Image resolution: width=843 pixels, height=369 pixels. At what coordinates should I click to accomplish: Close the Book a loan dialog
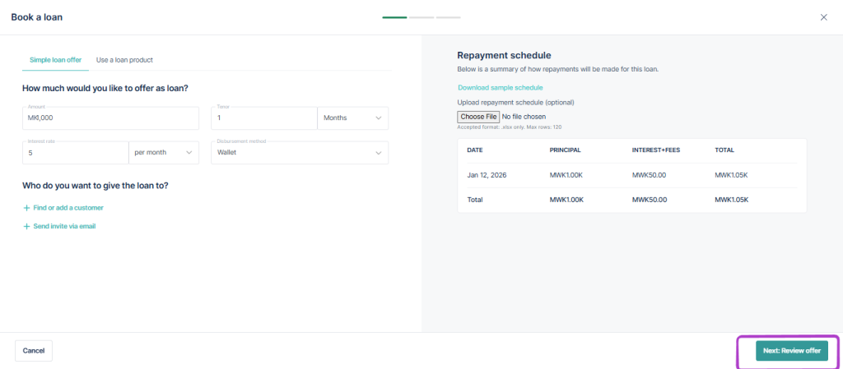823,17
